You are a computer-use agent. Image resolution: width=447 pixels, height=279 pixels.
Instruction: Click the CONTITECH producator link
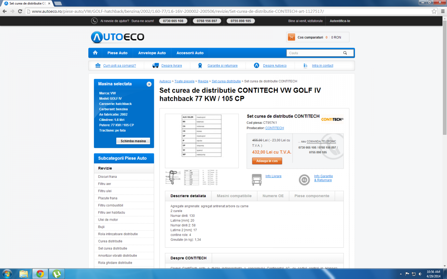[275, 128]
